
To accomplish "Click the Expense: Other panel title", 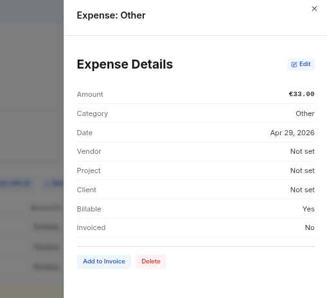I will (x=111, y=15).
